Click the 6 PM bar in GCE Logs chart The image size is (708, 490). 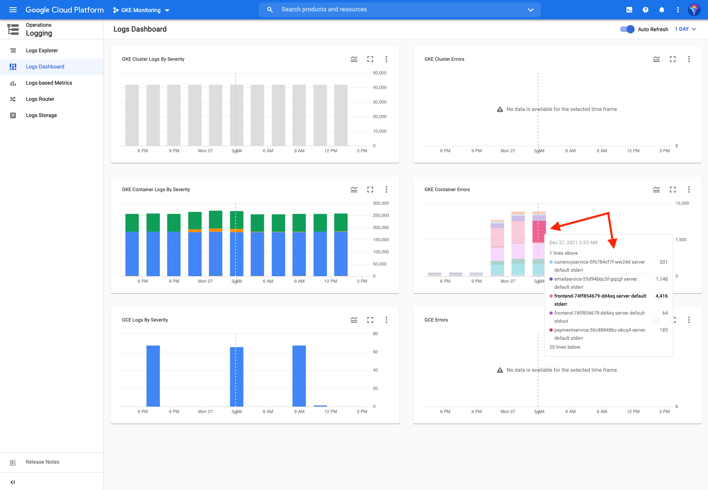pos(153,376)
